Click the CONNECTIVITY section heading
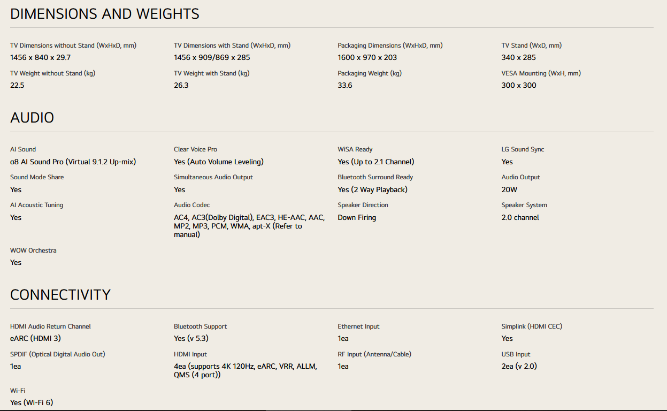The width and height of the screenshot is (667, 411). click(x=60, y=295)
